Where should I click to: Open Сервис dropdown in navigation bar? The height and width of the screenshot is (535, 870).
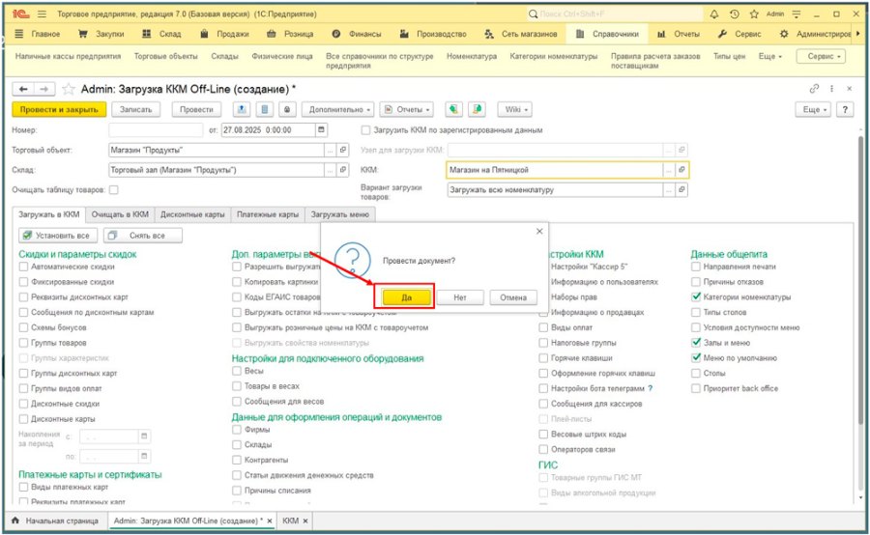pos(821,57)
